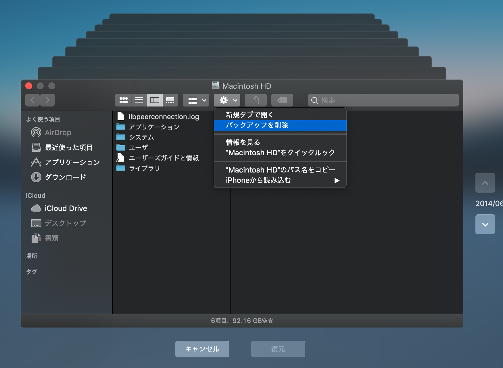Image resolution: width=503 pixels, height=368 pixels.
Task: Expand the iPhoneから読み込む submenu arrow
Action: point(337,181)
